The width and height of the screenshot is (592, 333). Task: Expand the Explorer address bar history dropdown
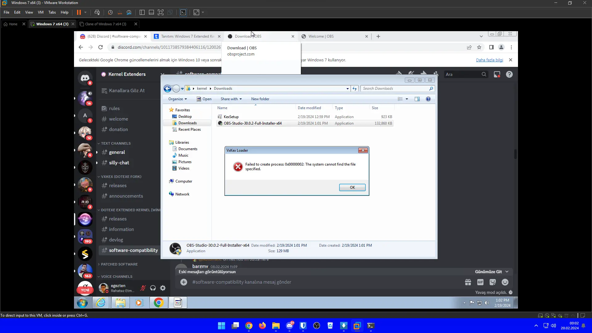[347, 89]
